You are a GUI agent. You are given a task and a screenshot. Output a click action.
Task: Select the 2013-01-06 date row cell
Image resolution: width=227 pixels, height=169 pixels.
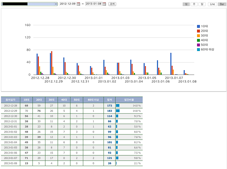pyautogui.click(x=10, y=153)
